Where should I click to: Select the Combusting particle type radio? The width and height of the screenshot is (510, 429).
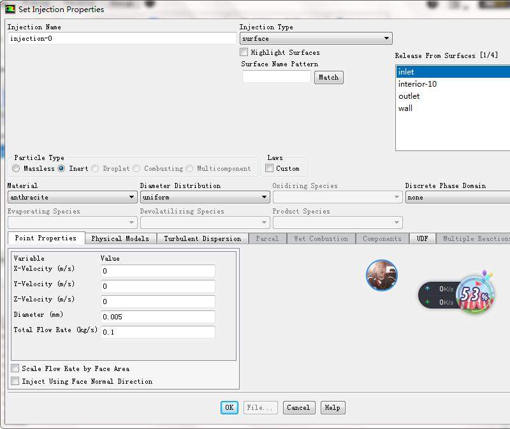[x=136, y=168]
